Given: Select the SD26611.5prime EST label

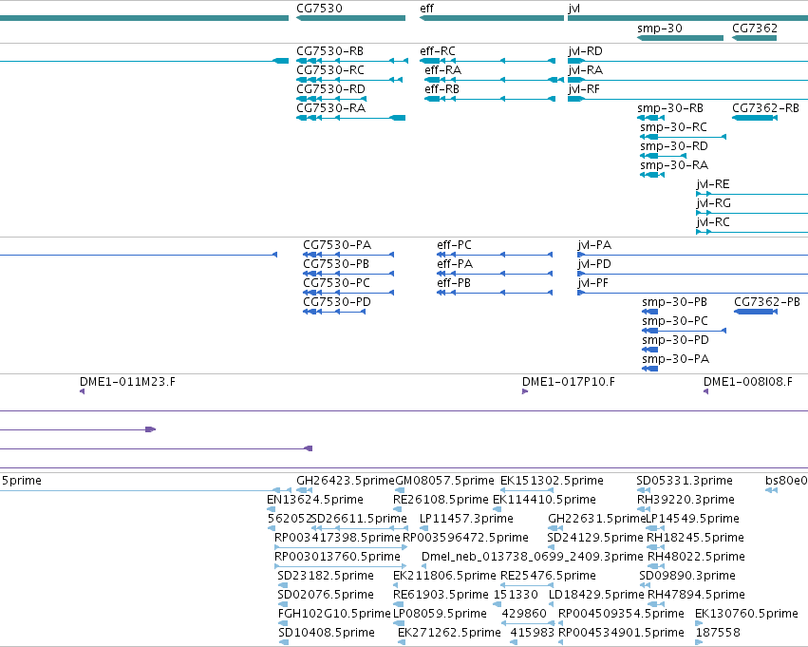Looking at the screenshot, I should coord(359,519).
